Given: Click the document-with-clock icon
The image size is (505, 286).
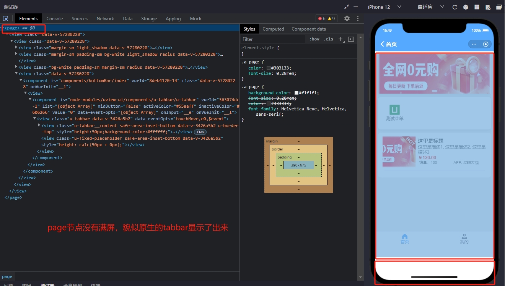Looking at the screenshot, I should click(488, 7).
